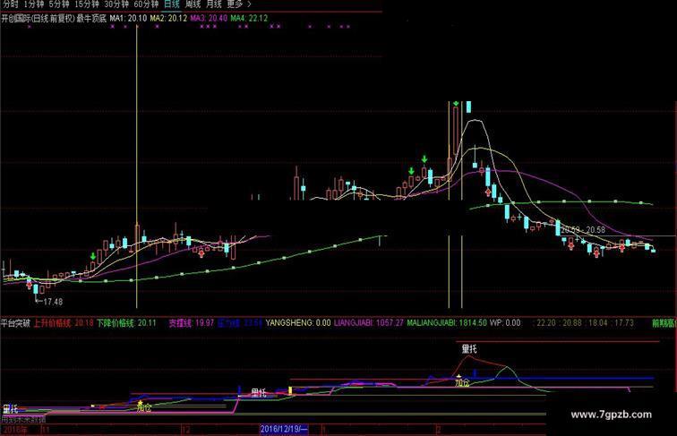
Task: Click the MA4: 22.12 value label
Action: 249,18
